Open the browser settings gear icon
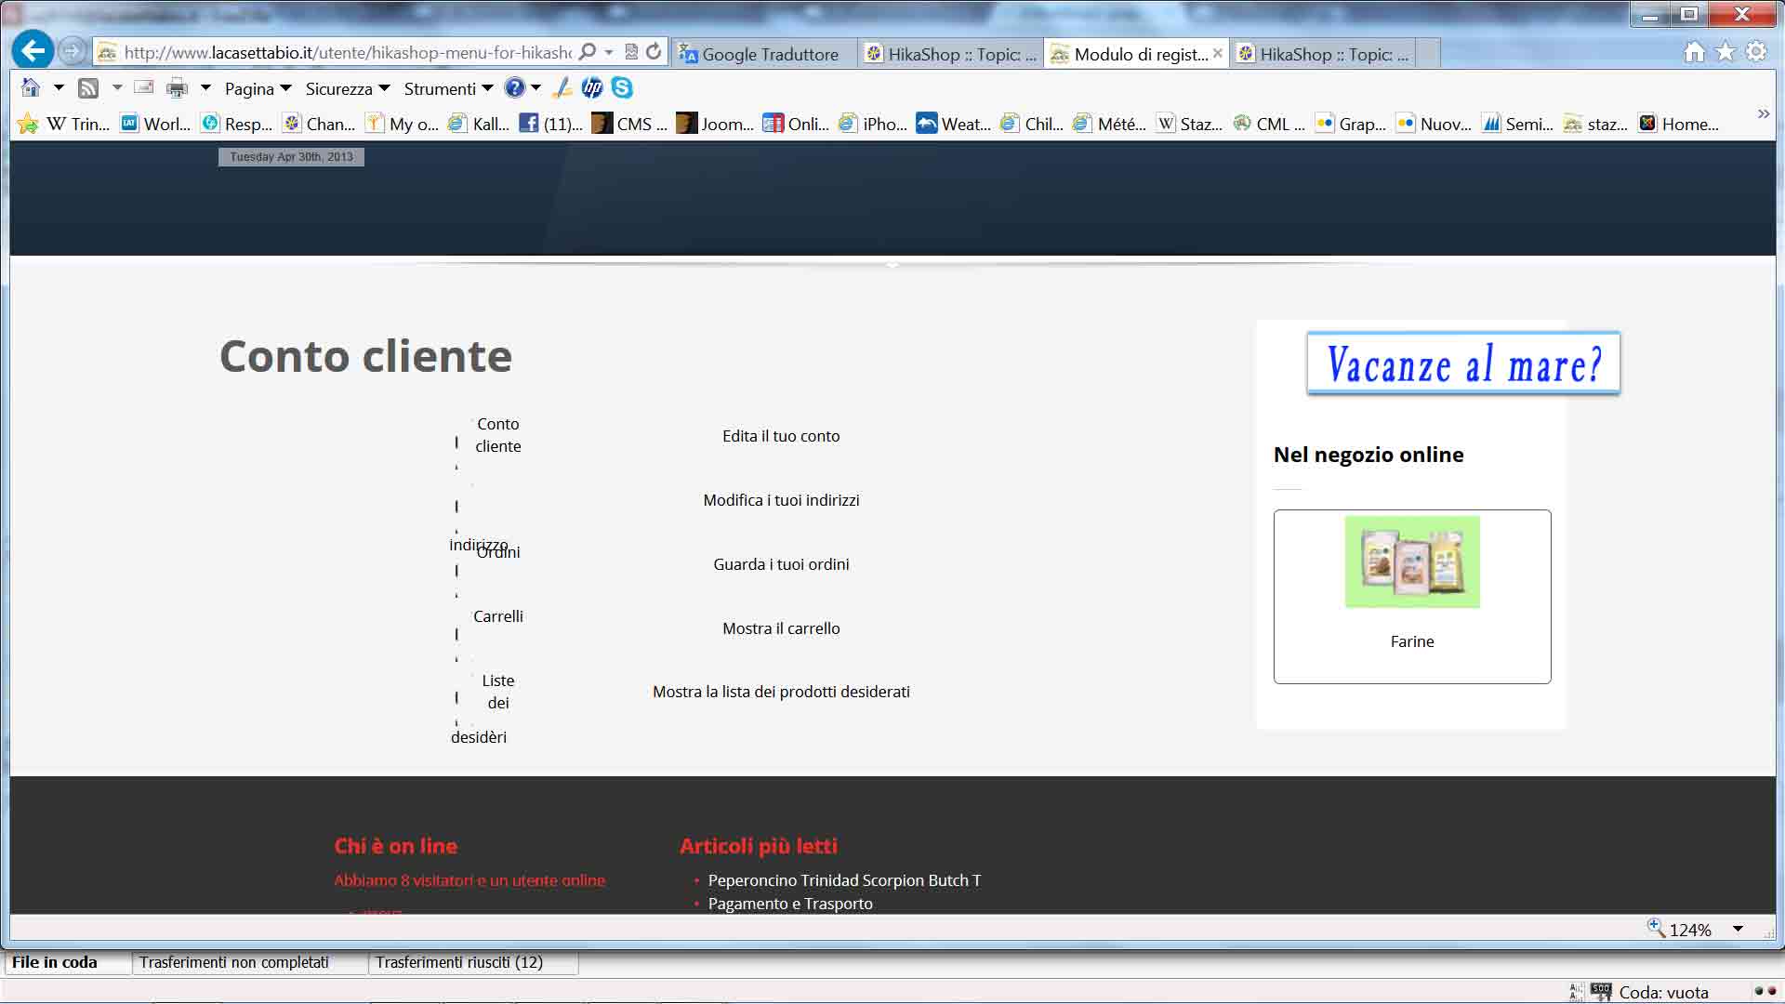Viewport: 1785px width, 1004px height. pos(1756,52)
